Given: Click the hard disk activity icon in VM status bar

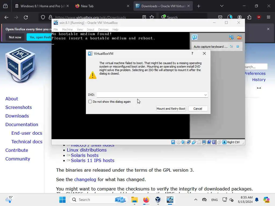Looking at the screenshot, I should [173, 142].
